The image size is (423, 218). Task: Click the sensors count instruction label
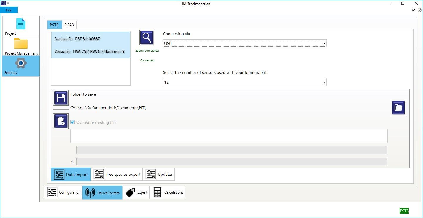click(215, 72)
